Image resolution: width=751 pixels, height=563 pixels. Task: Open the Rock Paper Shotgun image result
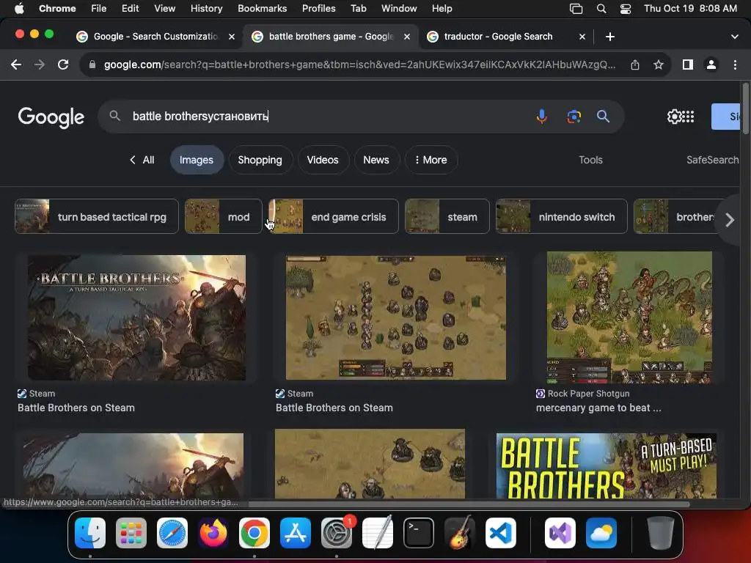pos(629,317)
